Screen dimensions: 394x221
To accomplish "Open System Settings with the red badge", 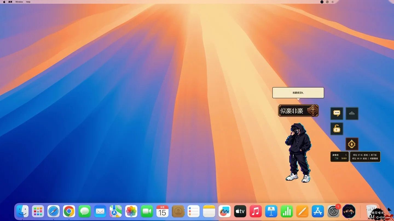I will (x=334, y=211).
